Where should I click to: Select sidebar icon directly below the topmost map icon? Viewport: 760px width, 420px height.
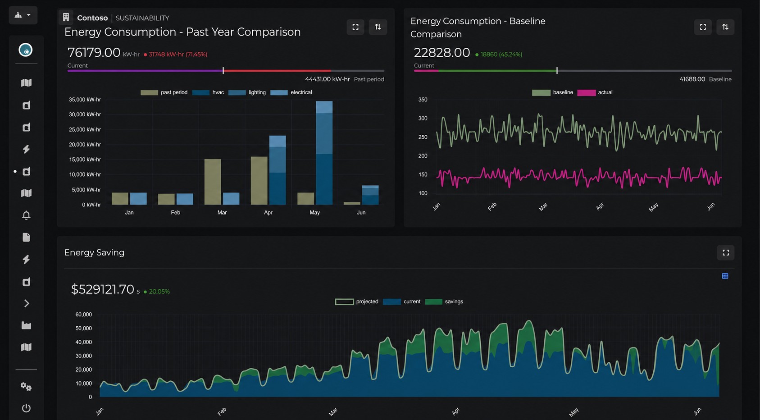[x=26, y=105]
